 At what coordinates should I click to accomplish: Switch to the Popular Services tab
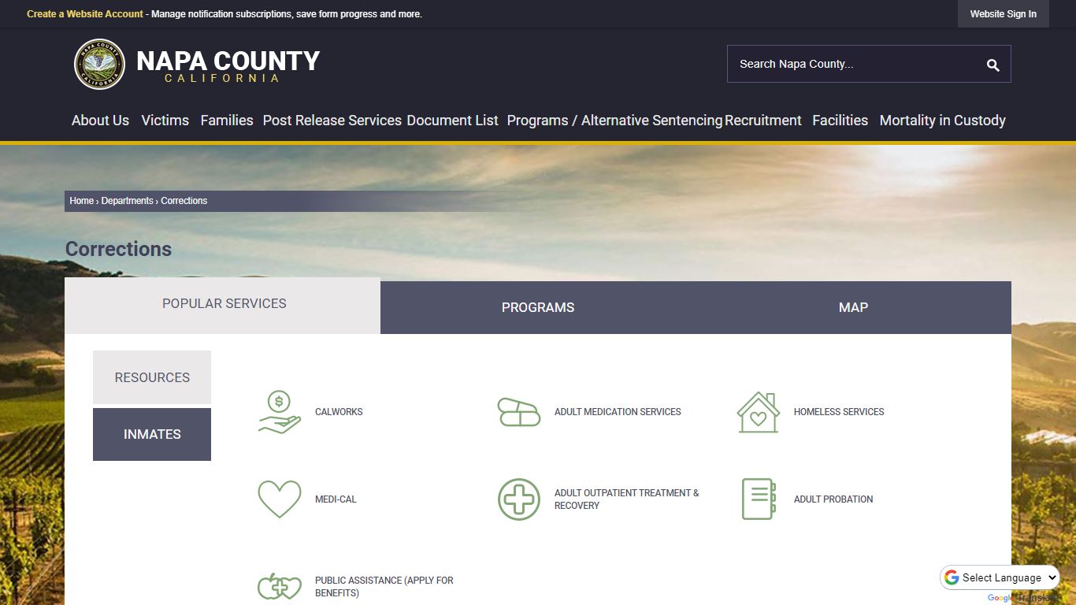[223, 305]
